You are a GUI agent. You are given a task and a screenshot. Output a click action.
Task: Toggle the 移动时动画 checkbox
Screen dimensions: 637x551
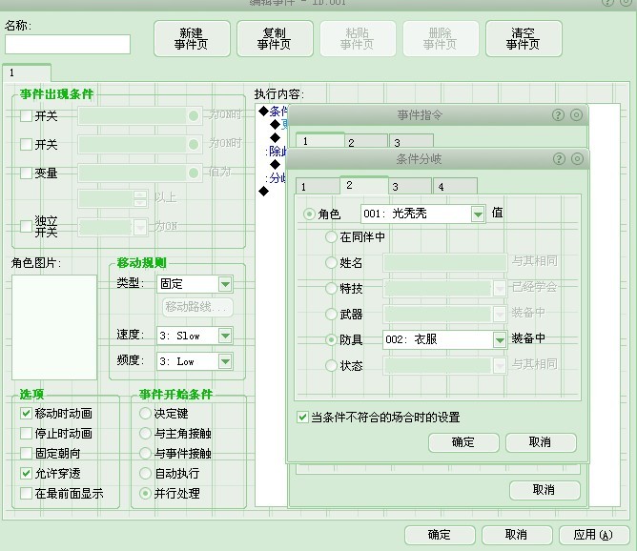(x=26, y=414)
